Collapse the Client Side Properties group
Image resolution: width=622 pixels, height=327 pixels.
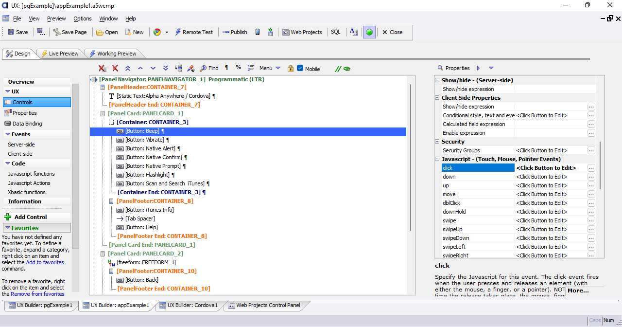(437, 98)
